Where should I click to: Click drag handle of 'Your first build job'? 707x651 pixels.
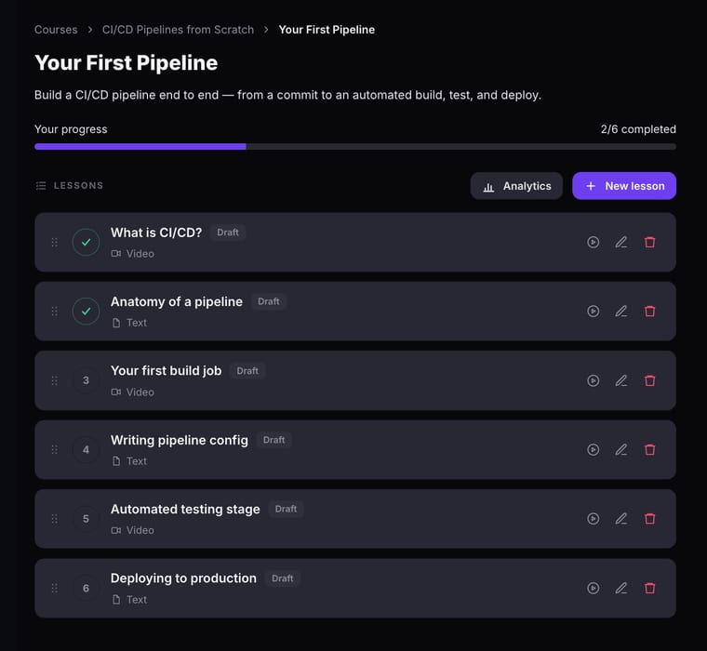pyautogui.click(x=55, y=380)
